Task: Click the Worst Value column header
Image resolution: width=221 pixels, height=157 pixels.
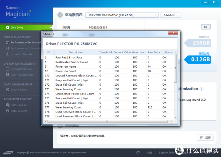Action: [139, 52]
